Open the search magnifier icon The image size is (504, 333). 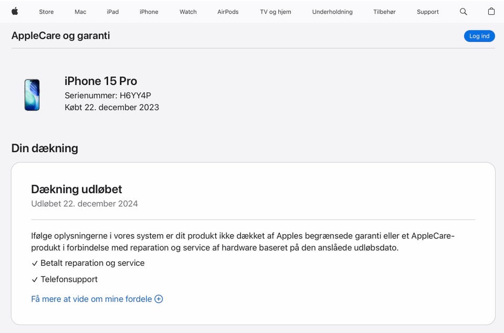(463, 12)
